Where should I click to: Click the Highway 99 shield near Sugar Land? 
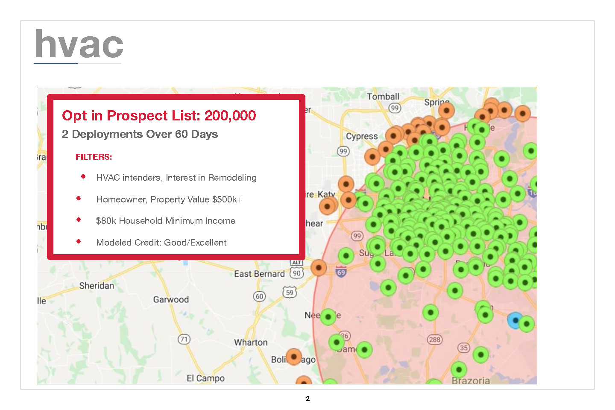tap(357, 236)
